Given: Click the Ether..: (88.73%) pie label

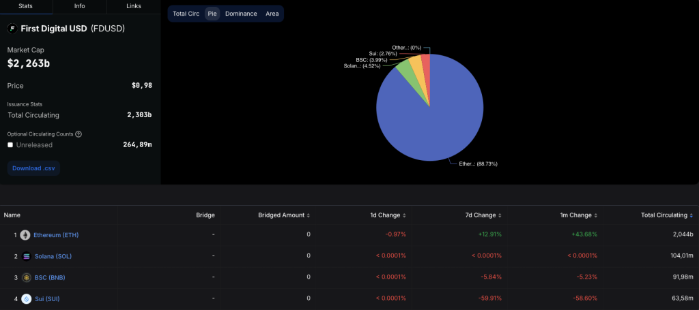Looking at the screenshot, I should point(479,164).
